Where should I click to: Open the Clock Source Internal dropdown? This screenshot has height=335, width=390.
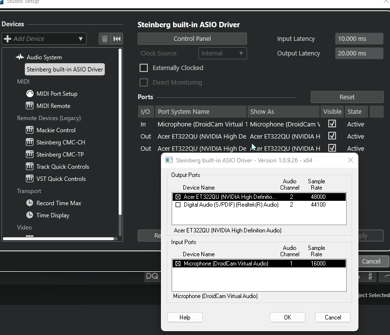point(223,53)
